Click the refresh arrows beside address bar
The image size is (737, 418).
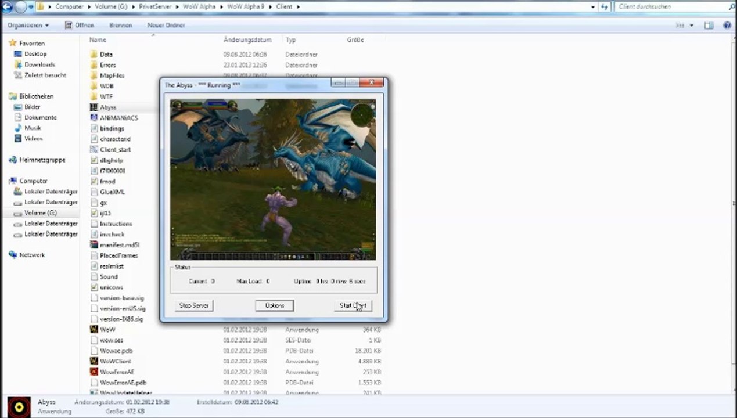(605, 7)
